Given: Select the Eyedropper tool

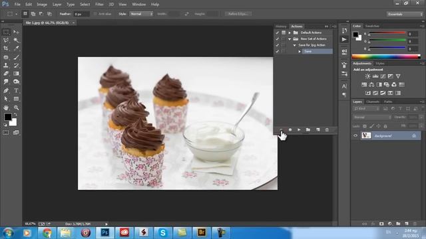Looking at the screenshot, I should [x=16, y=48].
